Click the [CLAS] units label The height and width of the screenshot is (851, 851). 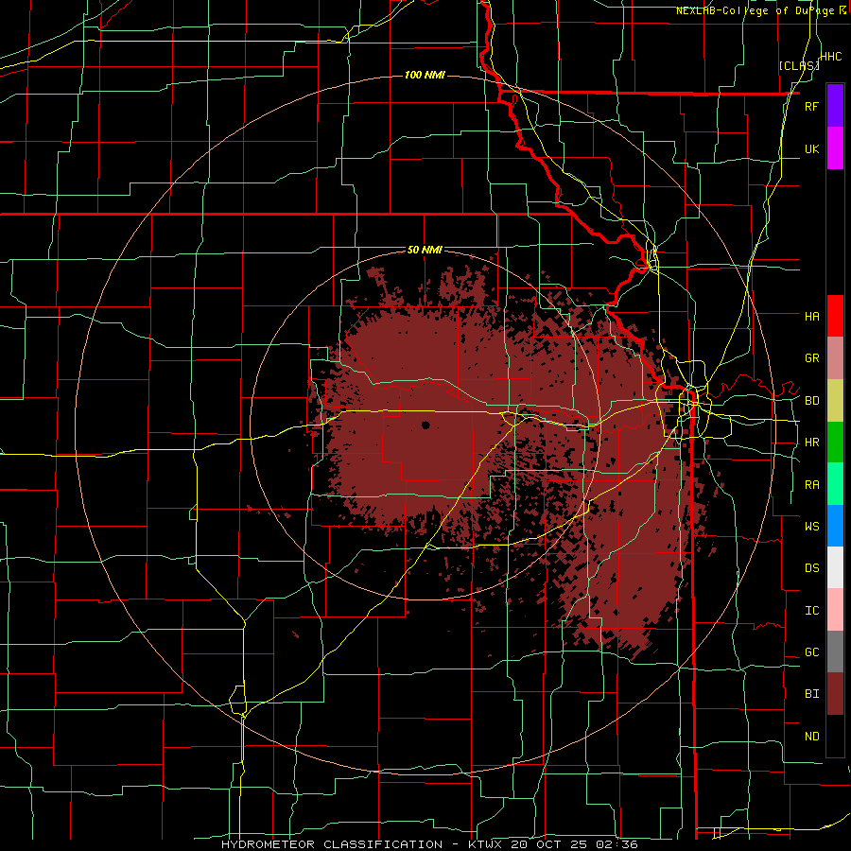point(799,65)
